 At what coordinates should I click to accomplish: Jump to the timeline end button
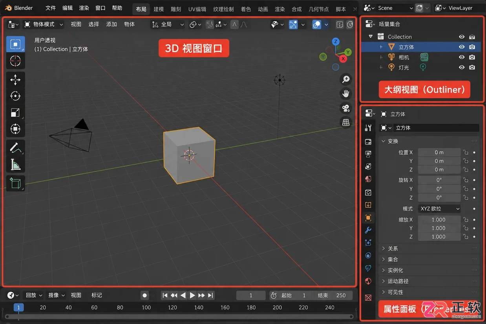coord(211,295)
